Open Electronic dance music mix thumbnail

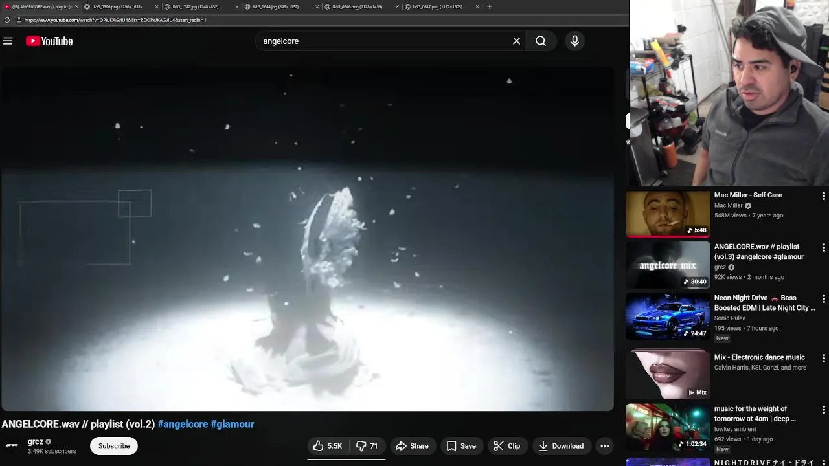(668, 375)
